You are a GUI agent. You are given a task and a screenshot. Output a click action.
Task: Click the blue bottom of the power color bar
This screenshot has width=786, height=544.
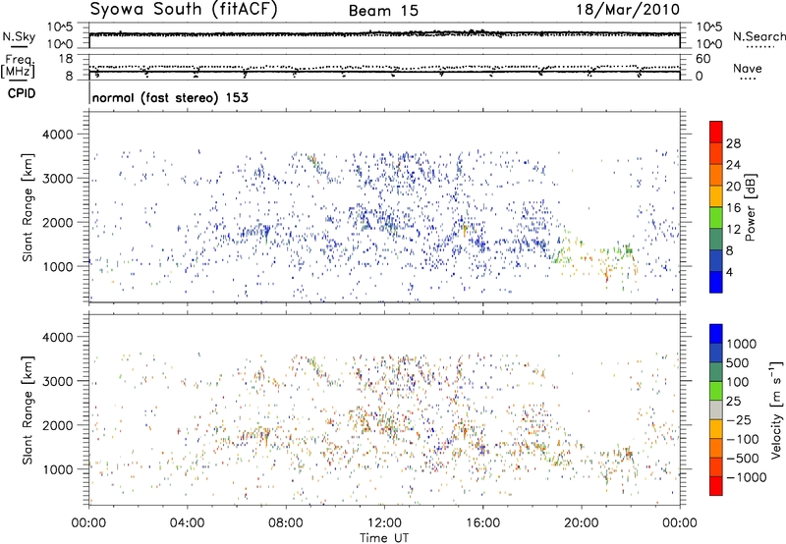[x=716, y=282]
